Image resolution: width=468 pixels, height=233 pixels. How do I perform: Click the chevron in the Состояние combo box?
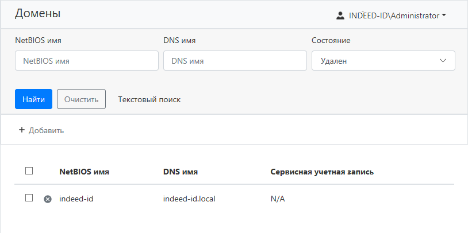click(x=443, y=61)
